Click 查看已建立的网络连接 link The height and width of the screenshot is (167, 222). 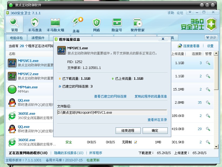110,96
